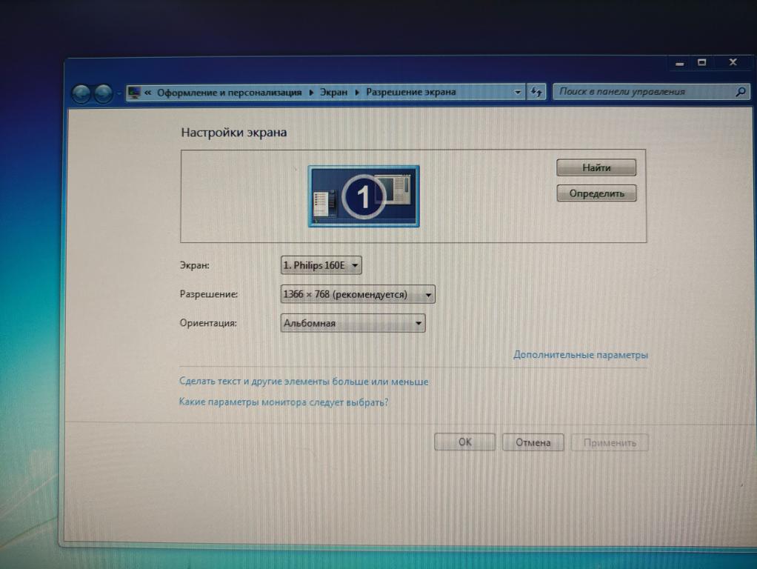Open the 'Разрешение' dropdown 1366 × 768
757x569 pixels.
coord(357,294)
